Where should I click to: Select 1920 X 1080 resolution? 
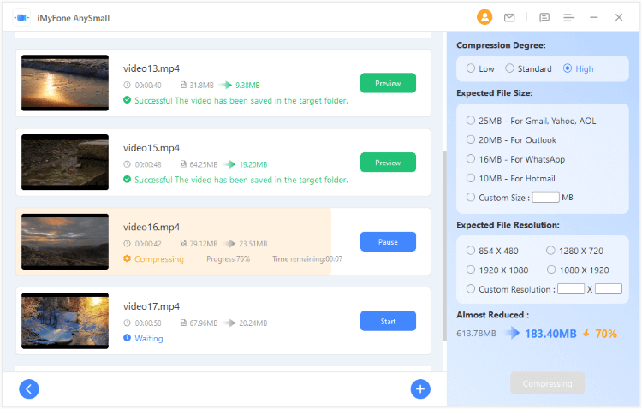click(x=471, y=270)
